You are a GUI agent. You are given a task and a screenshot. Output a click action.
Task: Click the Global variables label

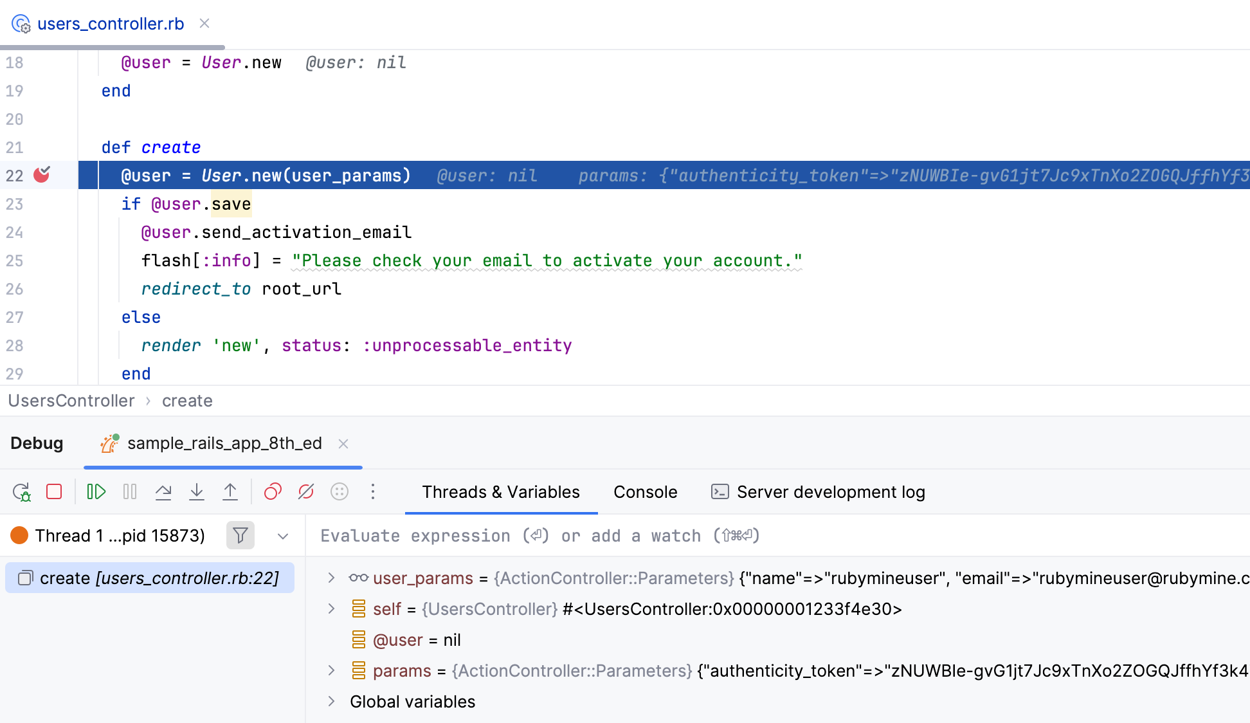(x=413, y=701)
